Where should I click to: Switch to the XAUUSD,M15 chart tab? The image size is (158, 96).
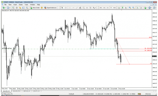click(16, 91)
